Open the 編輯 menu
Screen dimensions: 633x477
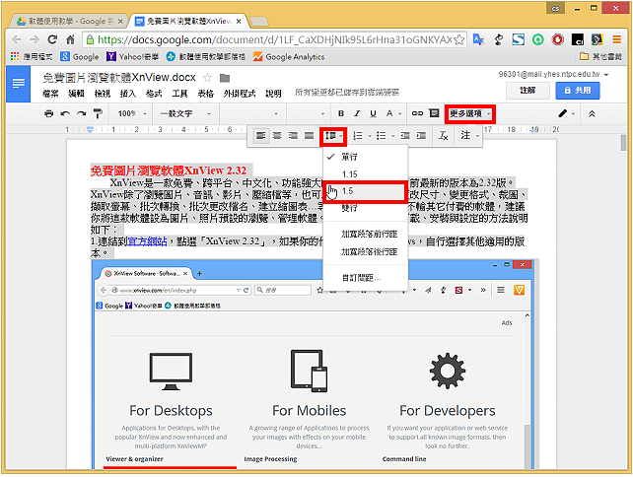click(76, 94)
